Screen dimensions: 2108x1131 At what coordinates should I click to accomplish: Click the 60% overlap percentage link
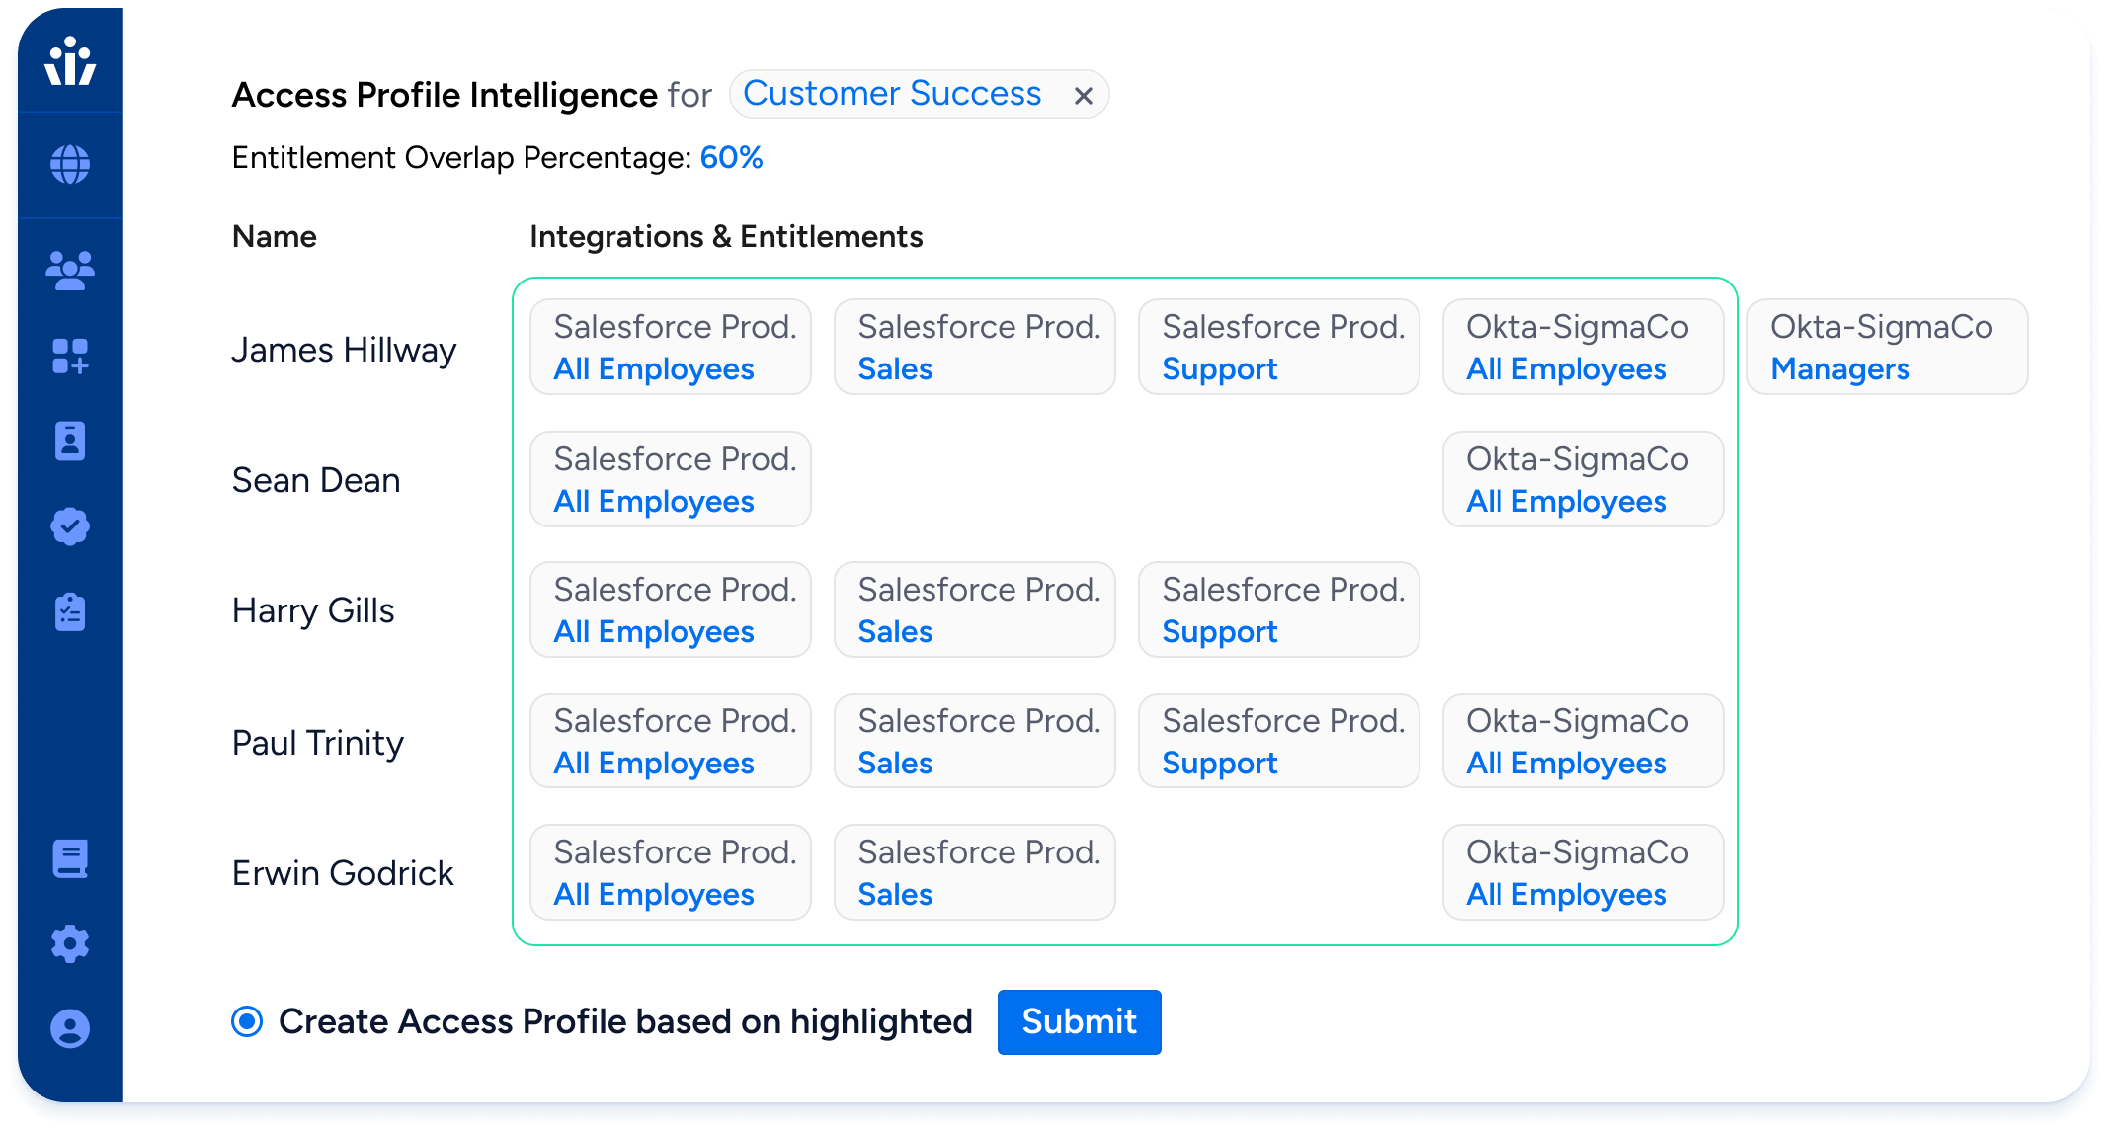click(x=731, y=158)
